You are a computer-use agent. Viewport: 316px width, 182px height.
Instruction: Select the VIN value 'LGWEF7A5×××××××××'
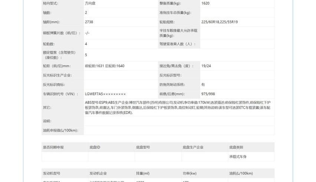(105, 94)
